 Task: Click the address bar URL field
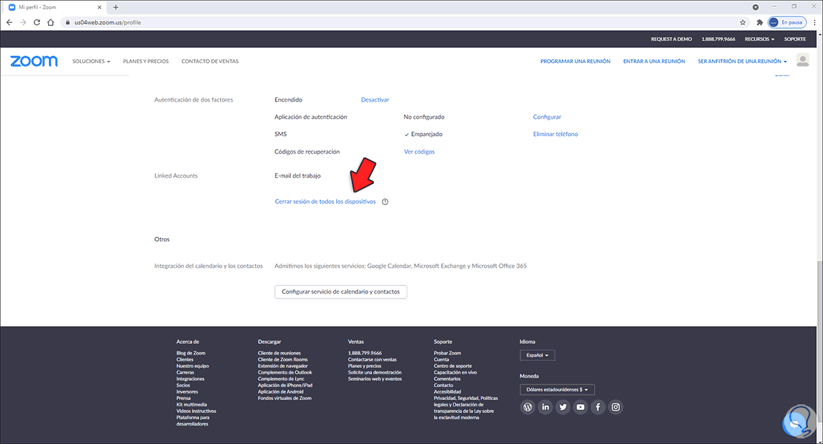[398, 22]
